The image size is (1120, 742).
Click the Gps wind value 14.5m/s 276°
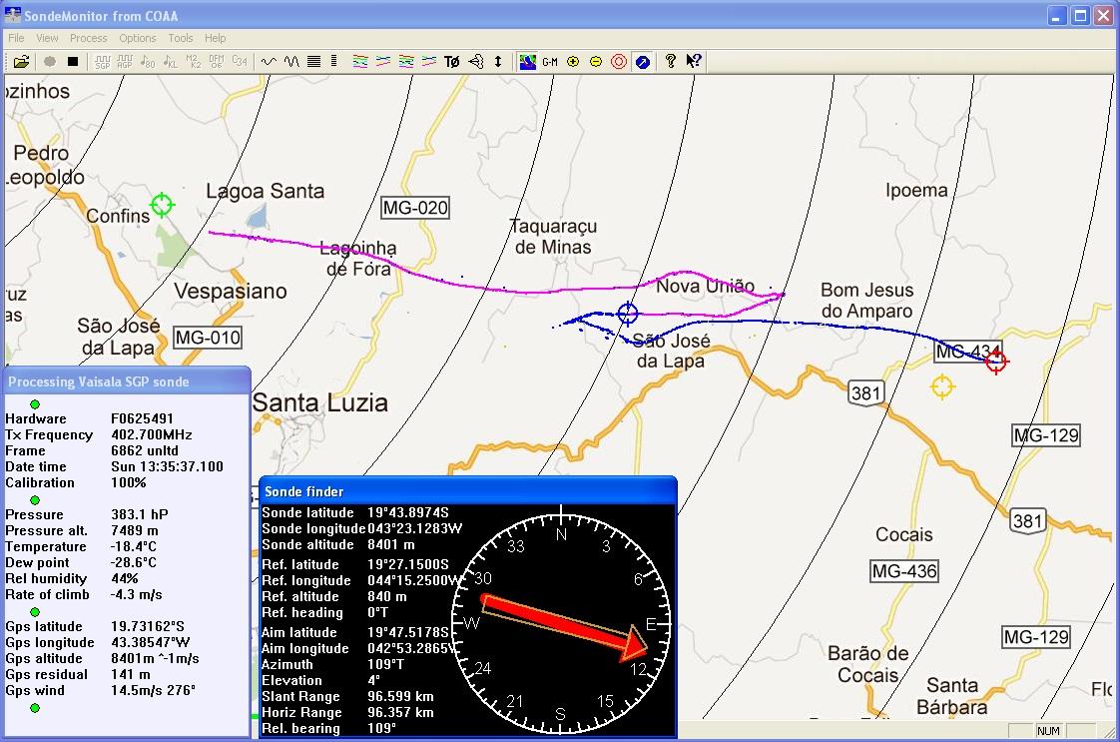153,690
